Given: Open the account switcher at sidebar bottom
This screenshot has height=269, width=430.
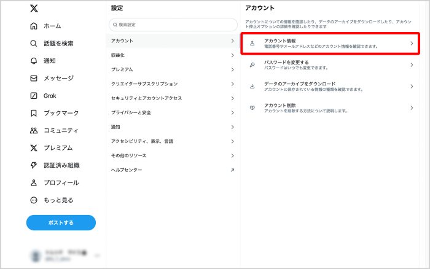Looking at the screenshot, I should 61,255.
